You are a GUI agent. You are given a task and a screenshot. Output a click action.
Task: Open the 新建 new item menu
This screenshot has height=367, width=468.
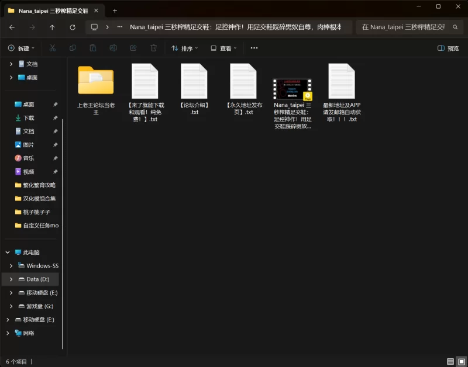pos(21,49)
